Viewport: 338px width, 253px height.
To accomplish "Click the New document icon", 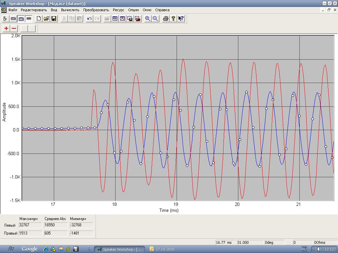I will 39,19.
